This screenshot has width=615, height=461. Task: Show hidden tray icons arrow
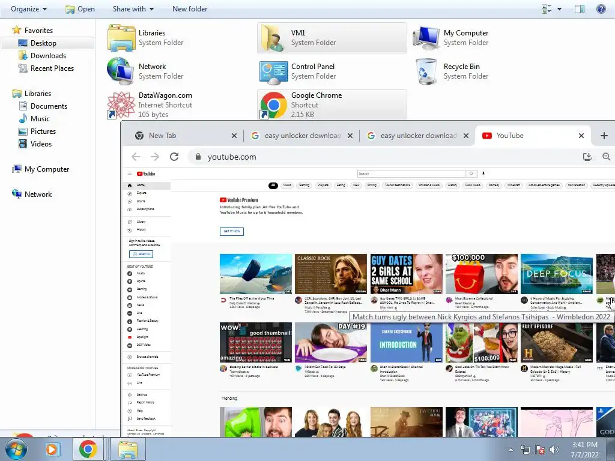pos(510,450)
